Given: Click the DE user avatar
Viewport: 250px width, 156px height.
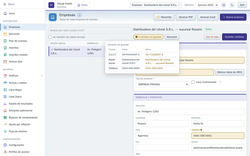Looking at the screenshot, I should [224, 5].
